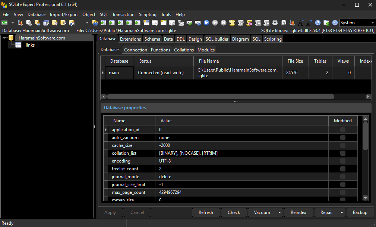The height and width of the screenshot is (227, 376).
Task: Click the copy documents icon
Action: (x=284, y=23)
